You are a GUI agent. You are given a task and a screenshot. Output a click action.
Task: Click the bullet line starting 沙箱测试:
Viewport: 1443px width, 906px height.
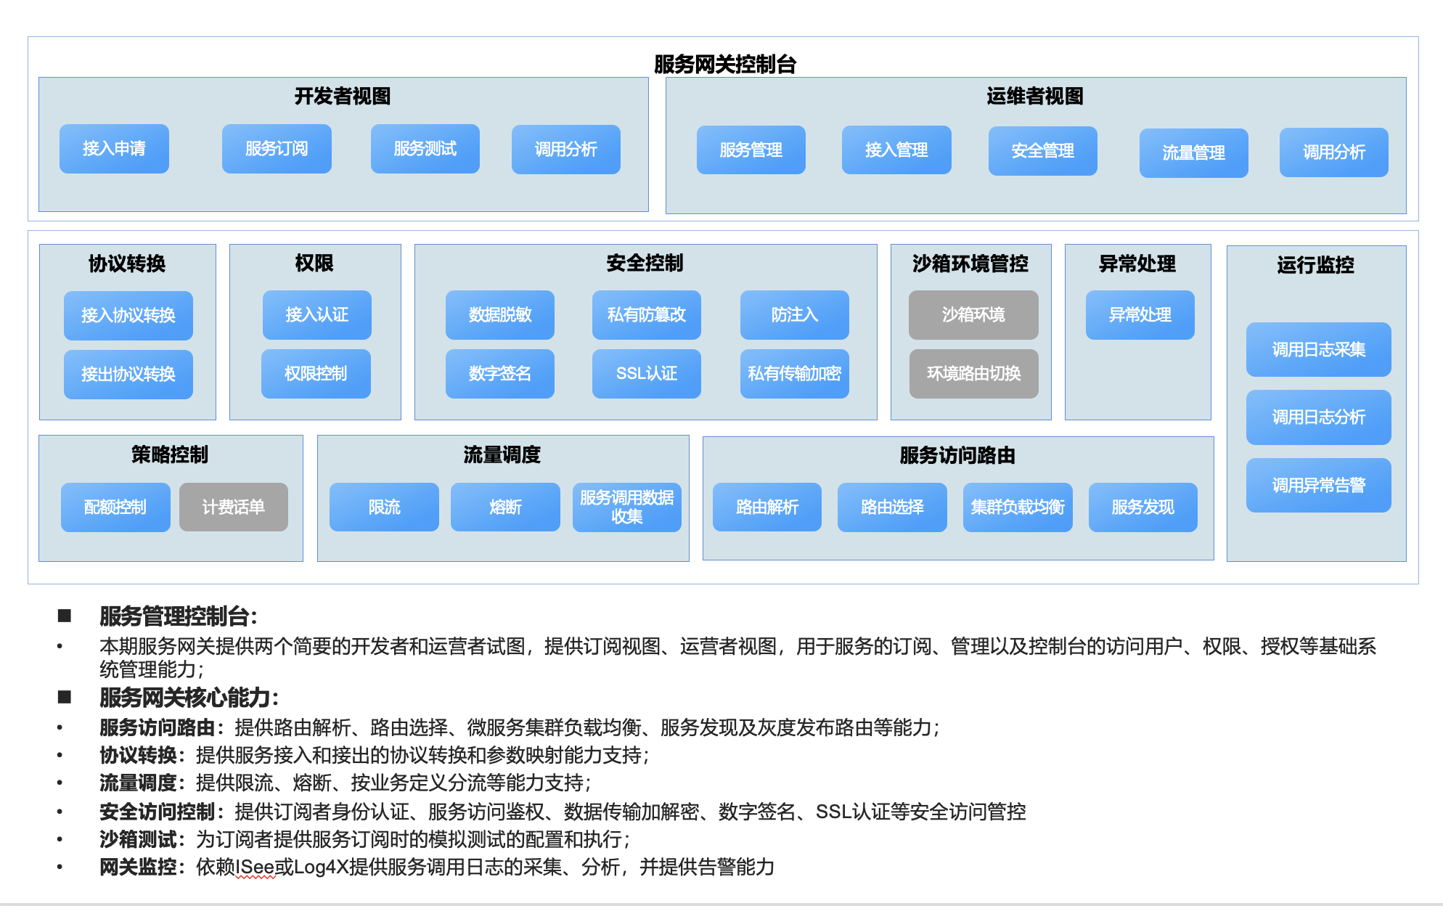pos(365,839)
